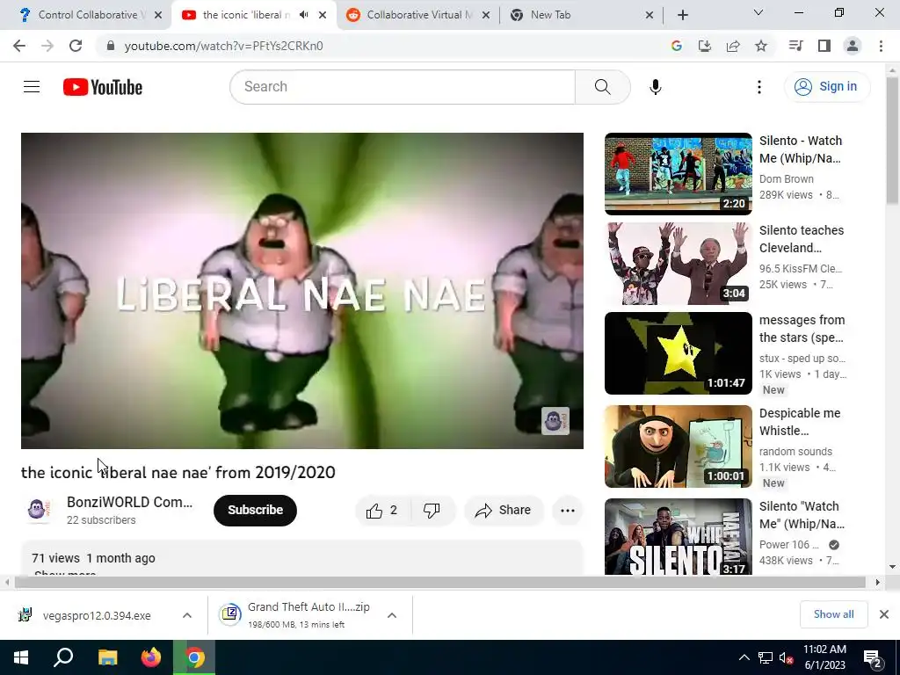Close the Control Collaborative tab
This screenshot has width=900, height=675.
pyautogui.click(x=158, y=15)
